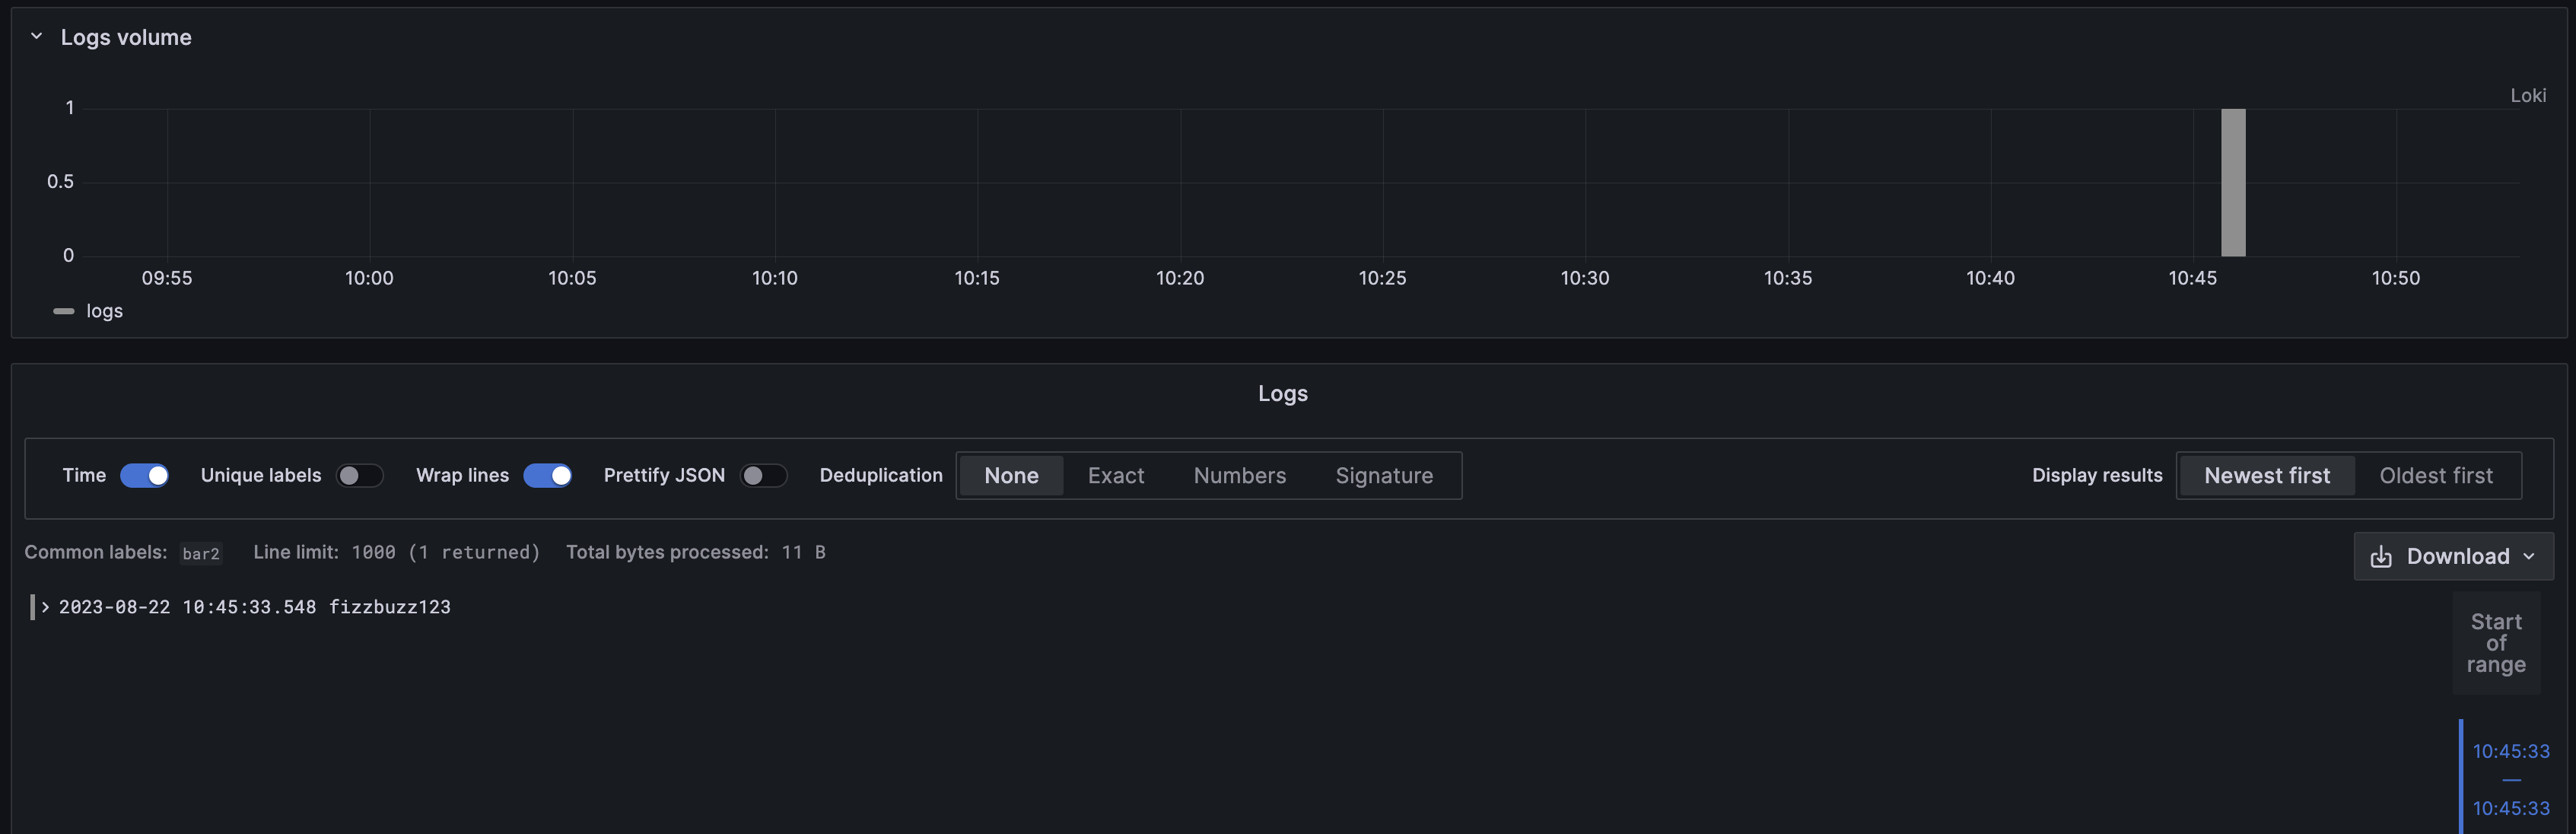Select Exact deduplication option

[x=1115, y=475]
